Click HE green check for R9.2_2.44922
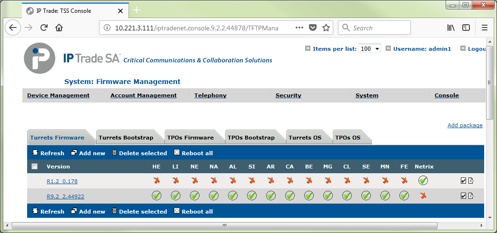 [x=157, y=196]
